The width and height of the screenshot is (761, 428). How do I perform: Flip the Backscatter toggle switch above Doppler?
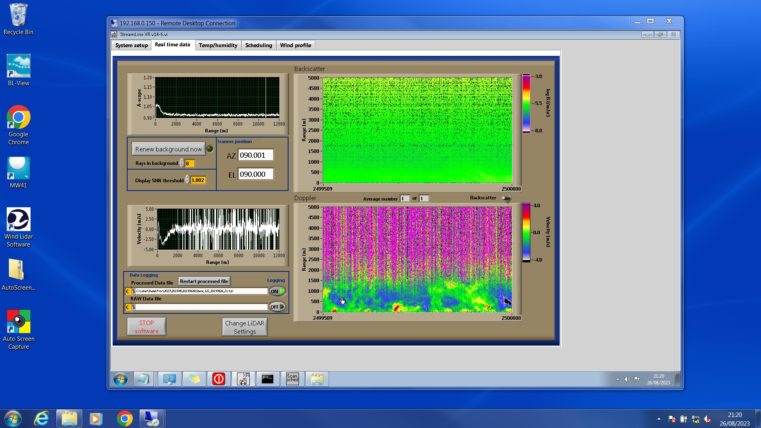pyautogui.click(x=506, y=198)
